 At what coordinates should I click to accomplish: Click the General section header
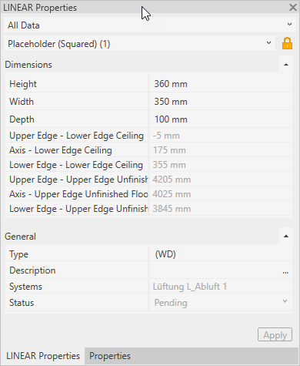(x=142, y=237)
